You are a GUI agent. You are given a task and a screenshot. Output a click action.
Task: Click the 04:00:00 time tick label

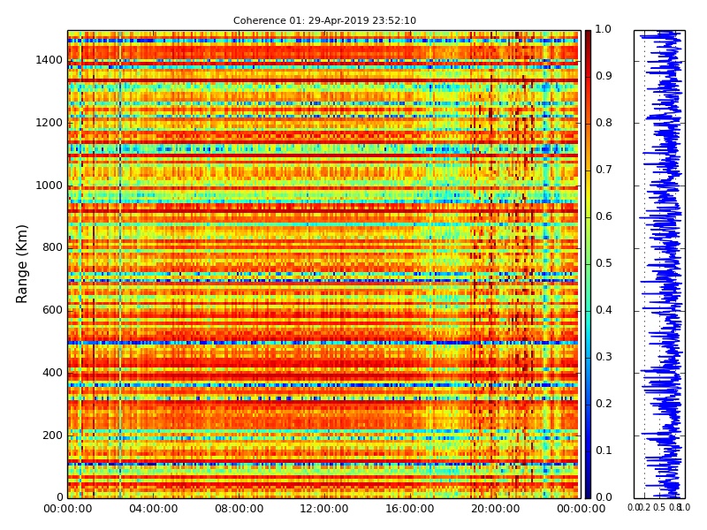tap(153, 509)
